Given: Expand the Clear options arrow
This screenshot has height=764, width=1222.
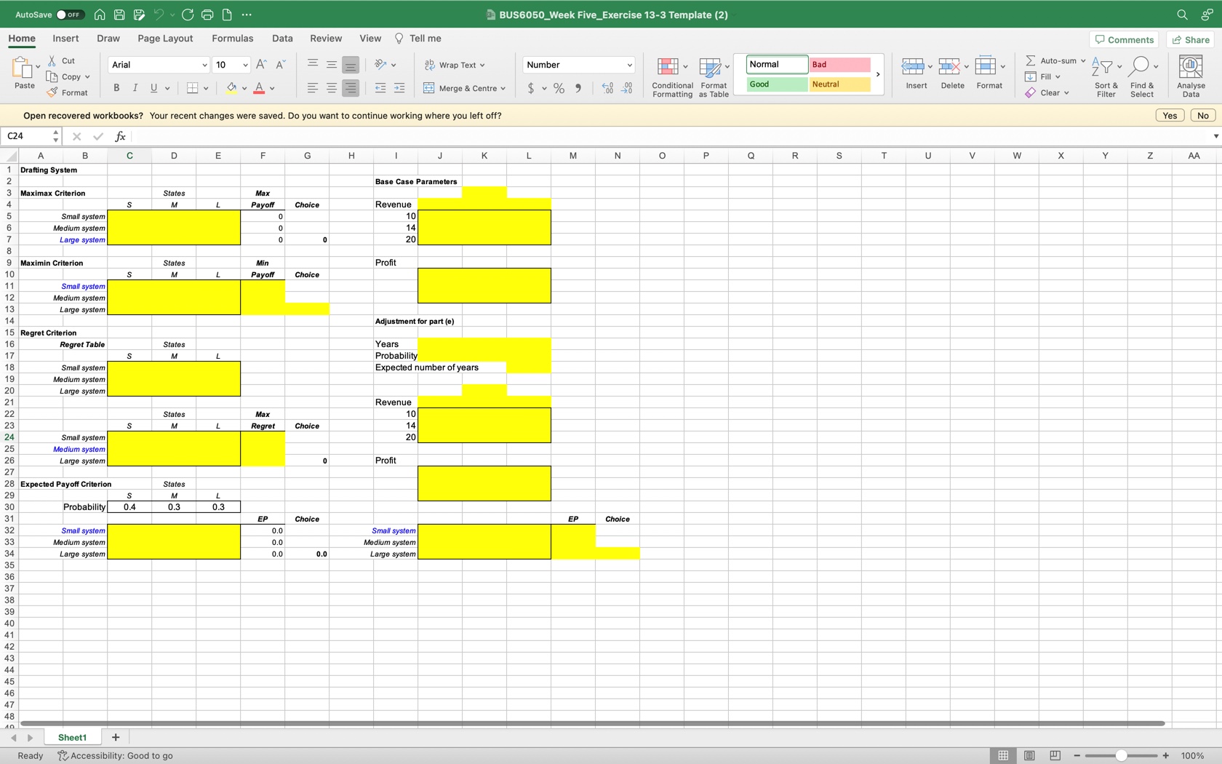Looking at the screenshot, I should (1066, 93).
